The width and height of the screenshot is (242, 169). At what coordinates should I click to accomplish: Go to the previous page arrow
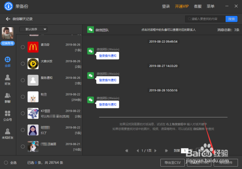click(x=138, y=151)
